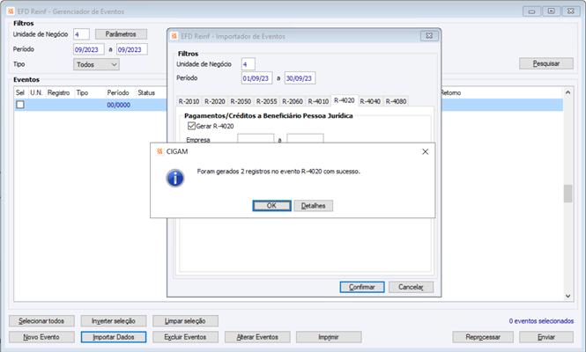This screenshot has height=352, width=586.
Task: Click Selecionar todos button
Action: point(41,321)
